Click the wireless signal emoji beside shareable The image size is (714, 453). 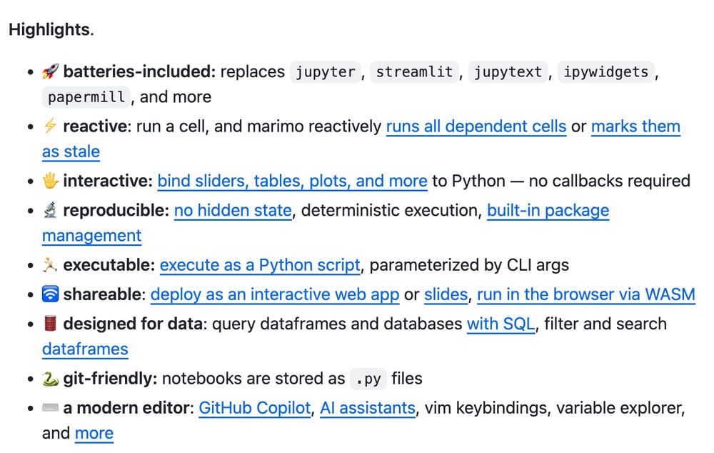click(50, 294)
